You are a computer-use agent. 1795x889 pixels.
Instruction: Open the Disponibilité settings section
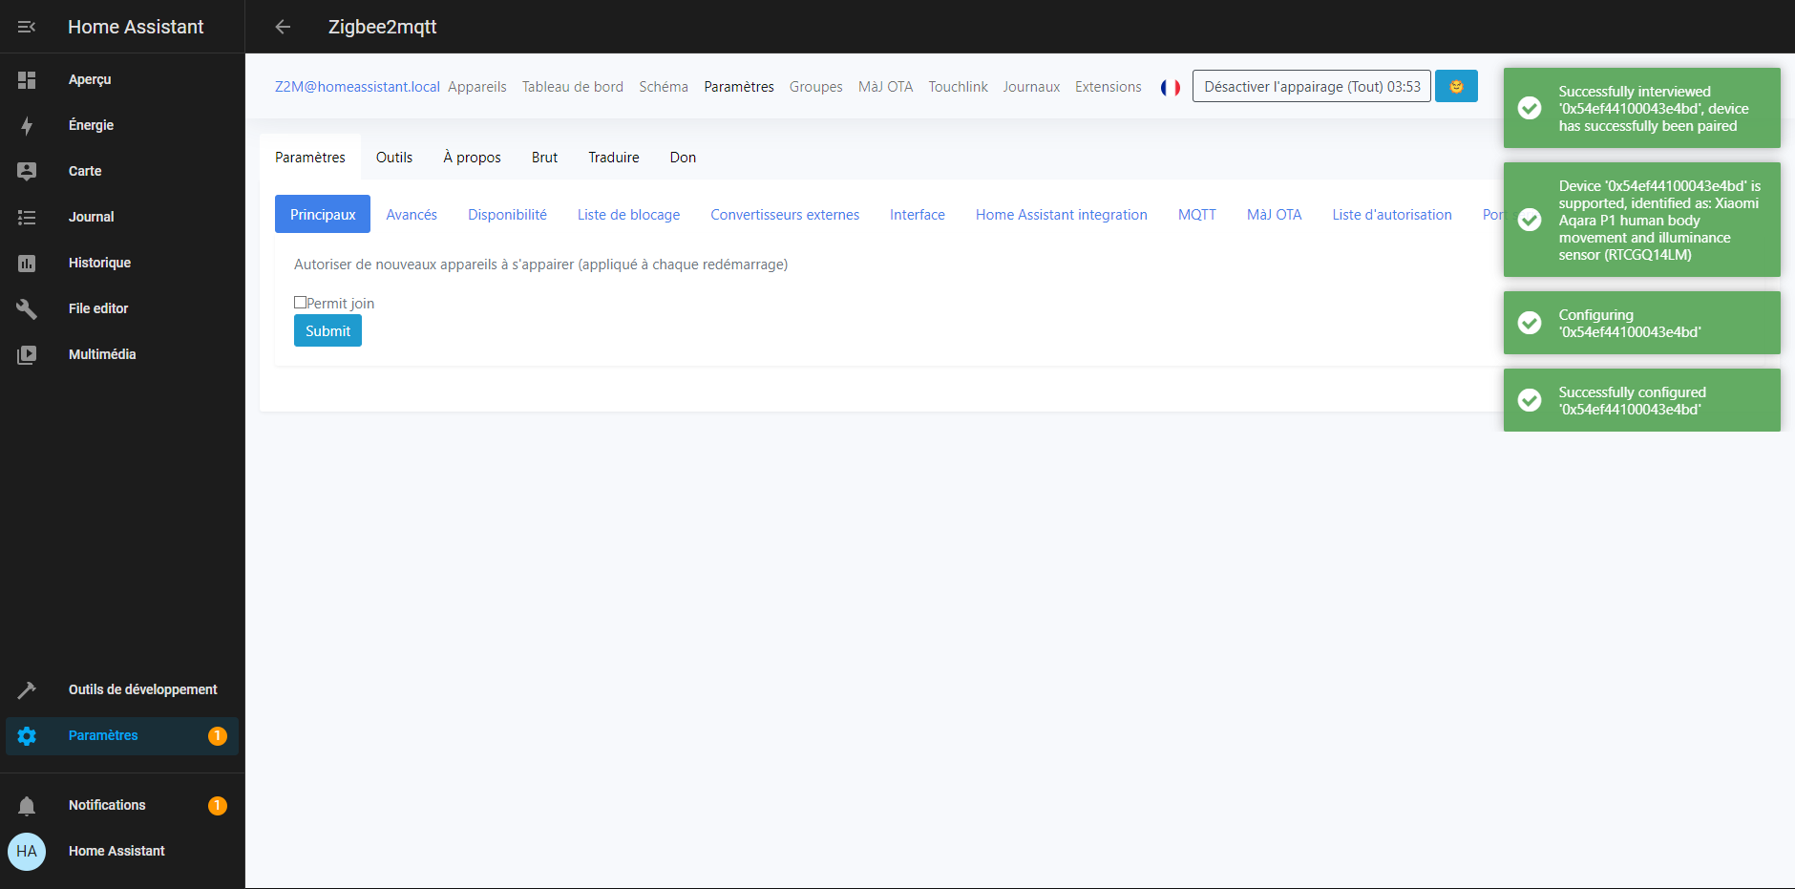tap(507, 215)
